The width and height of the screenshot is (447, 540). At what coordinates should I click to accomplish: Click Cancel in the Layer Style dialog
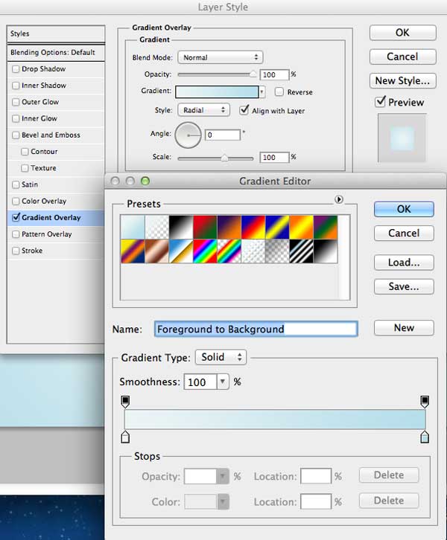[402, 57]
